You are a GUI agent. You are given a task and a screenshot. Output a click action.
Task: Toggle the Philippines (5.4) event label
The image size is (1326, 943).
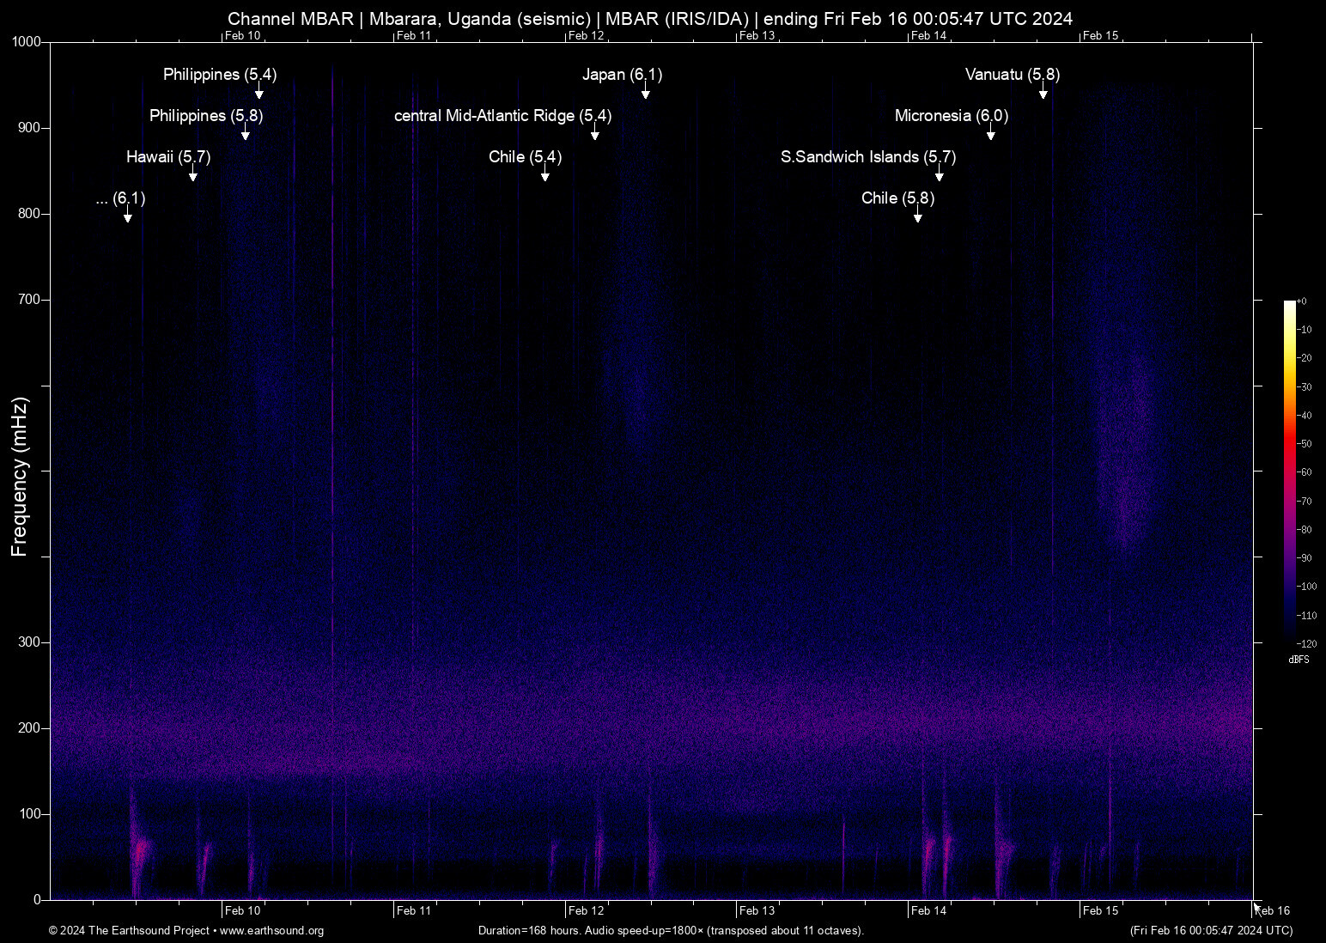click(220, 75)
